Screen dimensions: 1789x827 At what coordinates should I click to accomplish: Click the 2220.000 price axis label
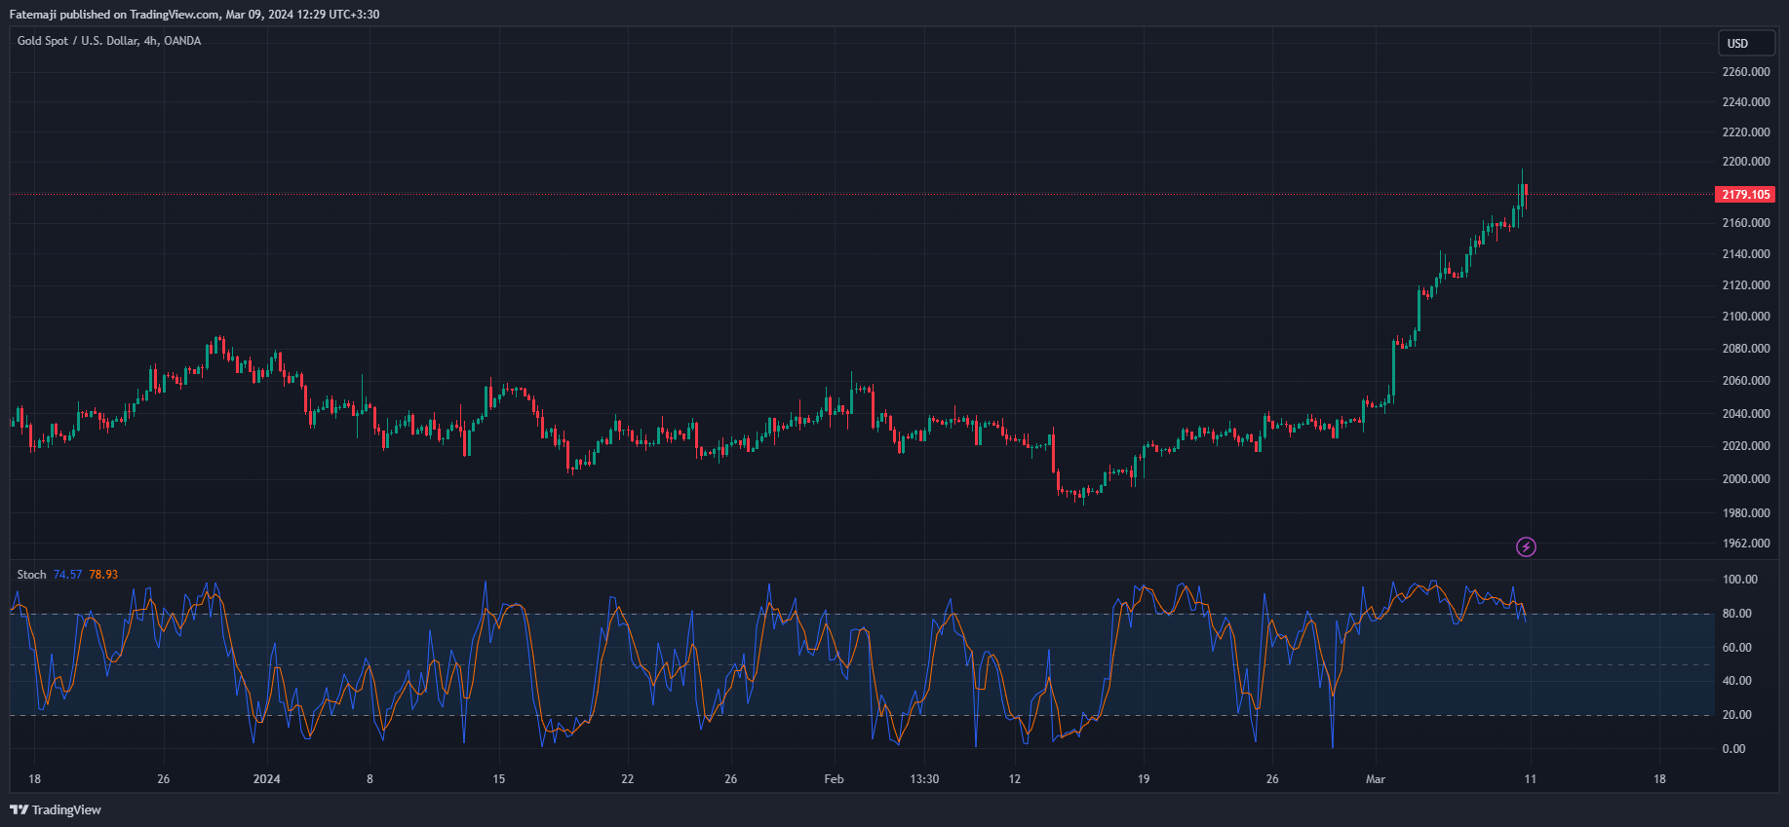pos(1746,132)
